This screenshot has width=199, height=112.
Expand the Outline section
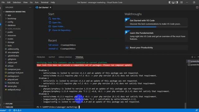pyautogui.click(x=9, y=104)
